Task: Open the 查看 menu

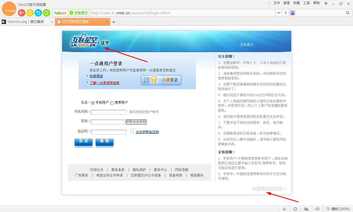Action: 286,3
